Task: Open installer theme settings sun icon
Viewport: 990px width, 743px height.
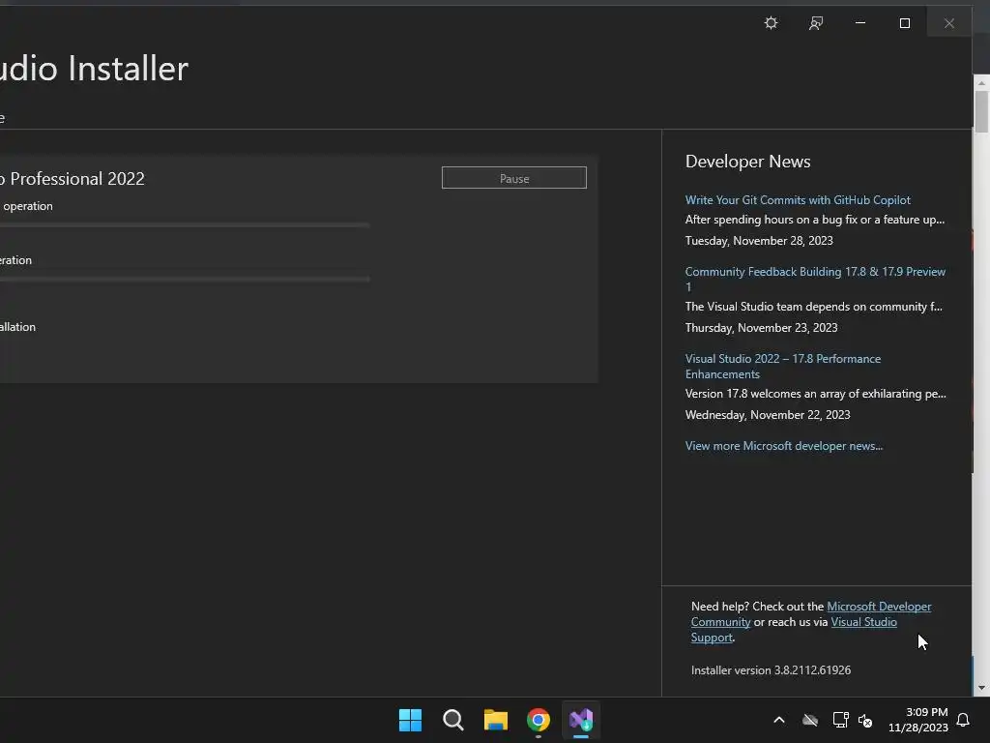Action: click(x=771, y=23)
